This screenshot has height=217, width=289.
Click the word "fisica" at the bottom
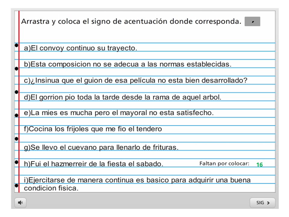click(x=68, y=189)
